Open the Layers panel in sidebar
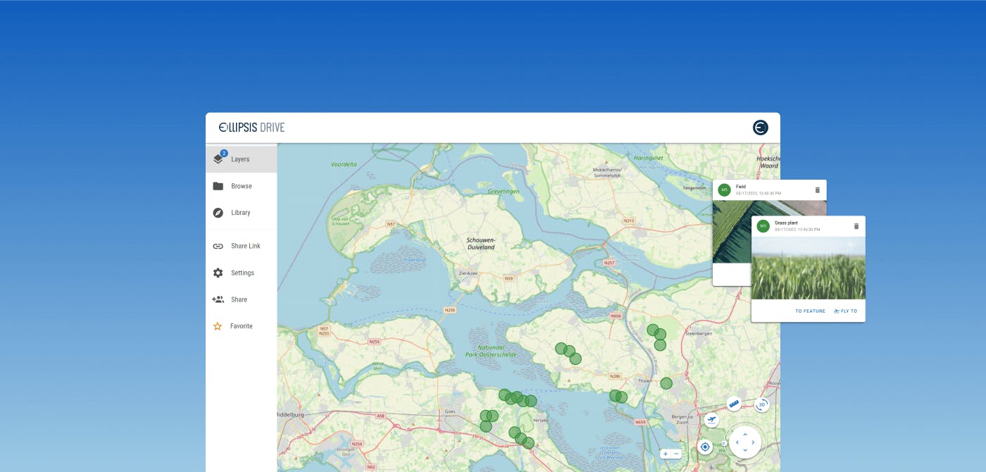 pyautogui.click(x=240, y=159)
